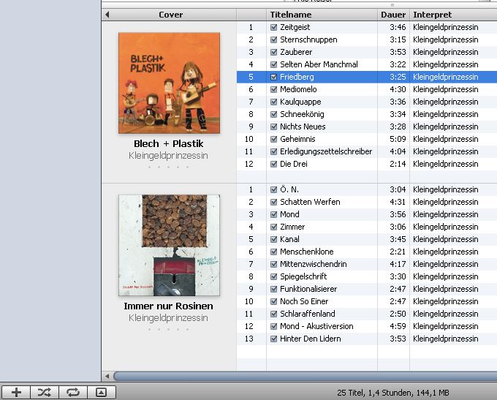Toggle the Geheimnis track checkbox
Screen dimensions: 497x400
(x=274, y=139)
